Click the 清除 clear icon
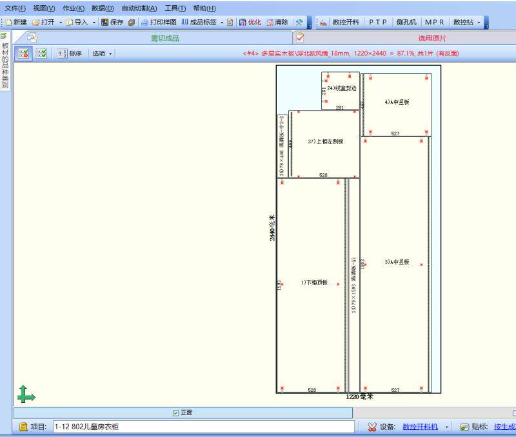 pos(270,23)
